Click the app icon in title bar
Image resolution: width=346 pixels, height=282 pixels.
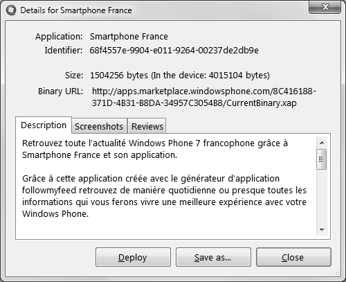click(x=11, y=10)
